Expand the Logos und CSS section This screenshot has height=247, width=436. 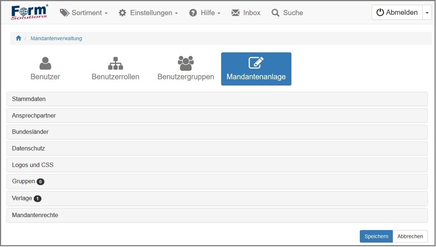click(217, 165)
